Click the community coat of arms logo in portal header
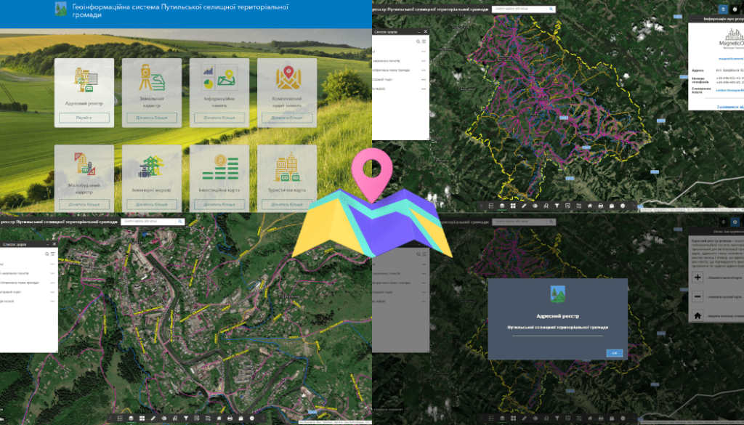The width and height of the screenshot is (744, 425). click(x=61, y=9)
